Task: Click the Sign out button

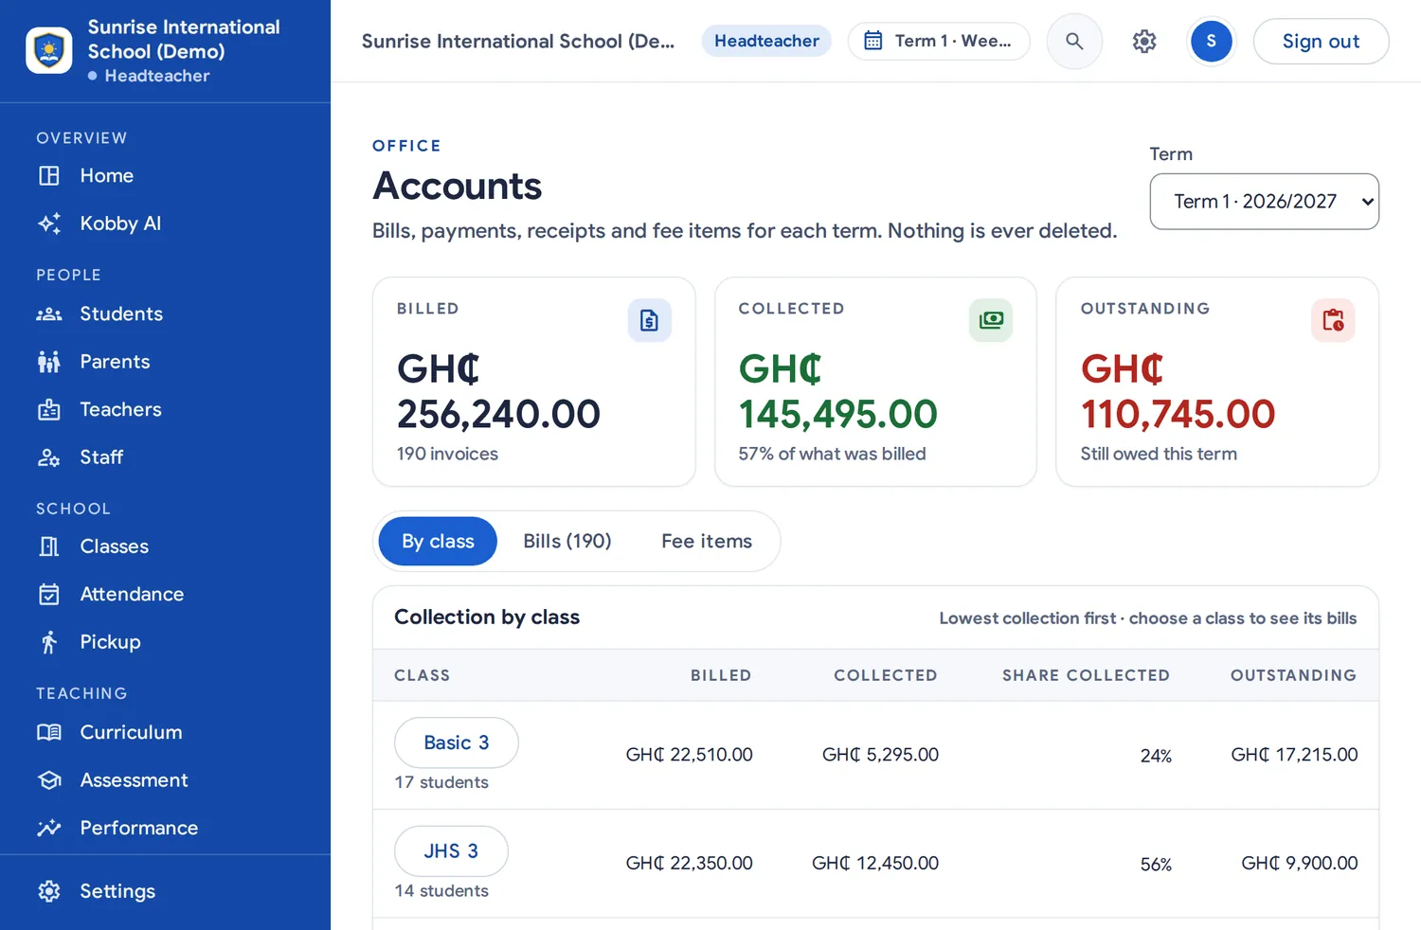Action: pyautogui.click(x=1322, y=42)
